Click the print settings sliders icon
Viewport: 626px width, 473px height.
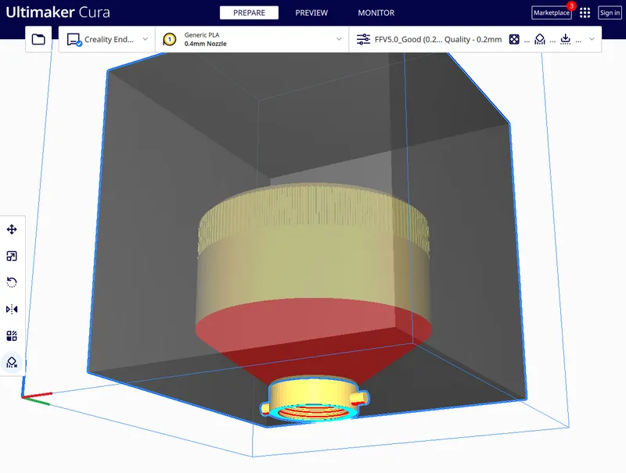(x=363, y=40)
